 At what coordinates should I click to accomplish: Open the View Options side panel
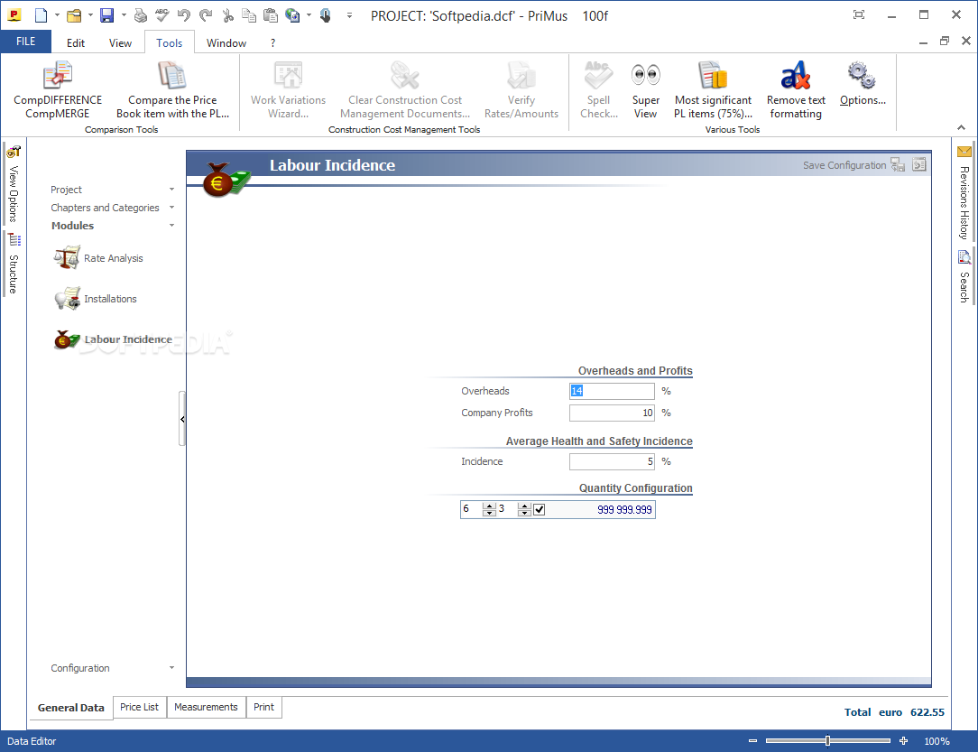click(14, 183)
